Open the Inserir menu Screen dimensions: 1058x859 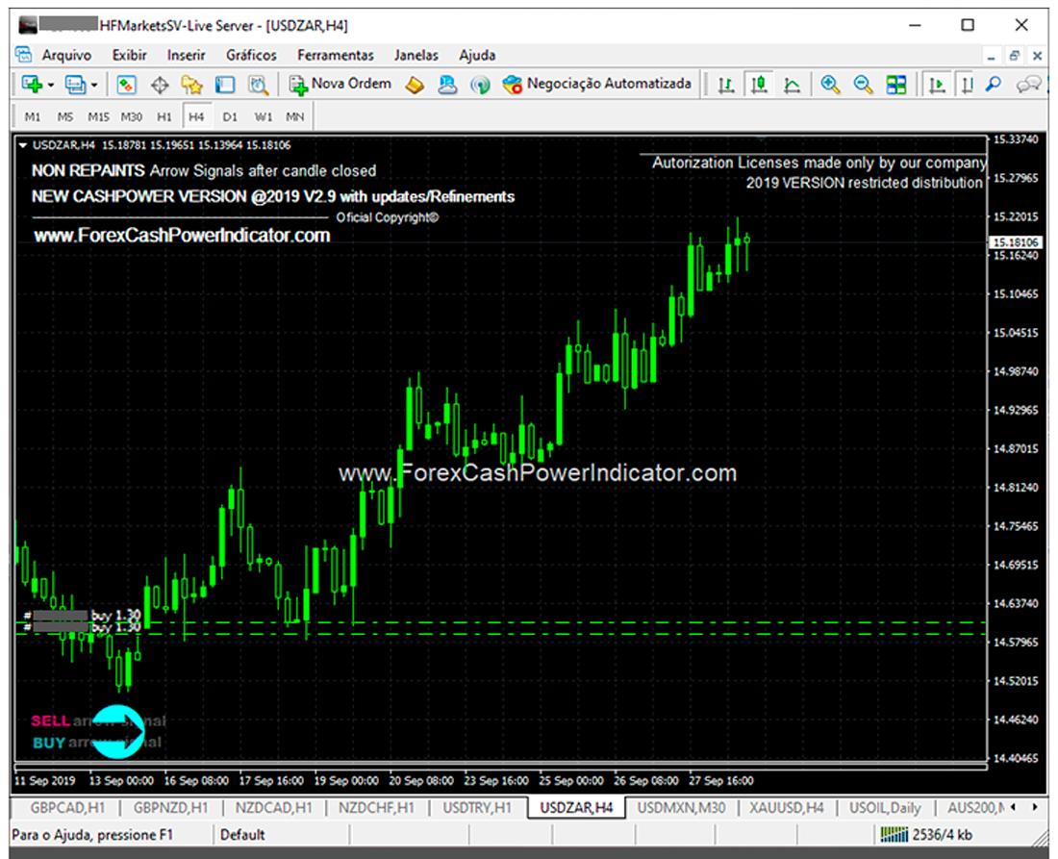(x=186, y=56)
